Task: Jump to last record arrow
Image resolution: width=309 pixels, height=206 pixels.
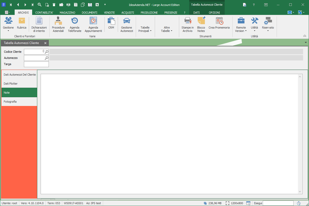Action: tap(32, 5)
